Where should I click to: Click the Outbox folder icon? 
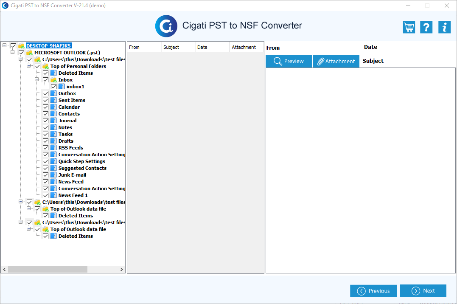tap(53, 93)
